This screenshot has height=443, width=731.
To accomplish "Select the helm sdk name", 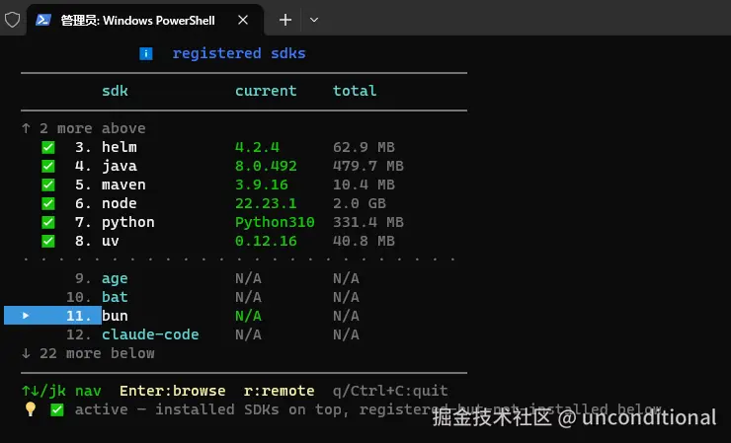I will (120, 147).
